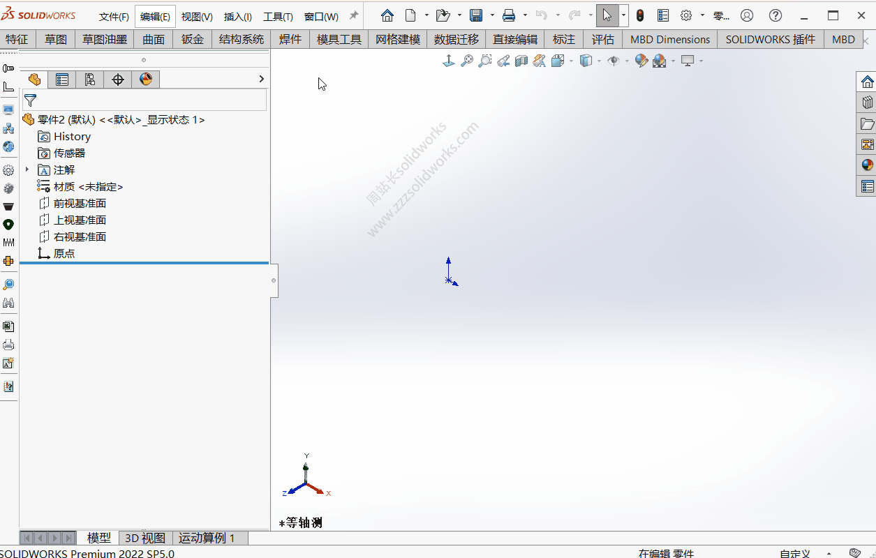Select 材质 <未指定> in feature tree
876x558 pixels.
tap(80, 187)
